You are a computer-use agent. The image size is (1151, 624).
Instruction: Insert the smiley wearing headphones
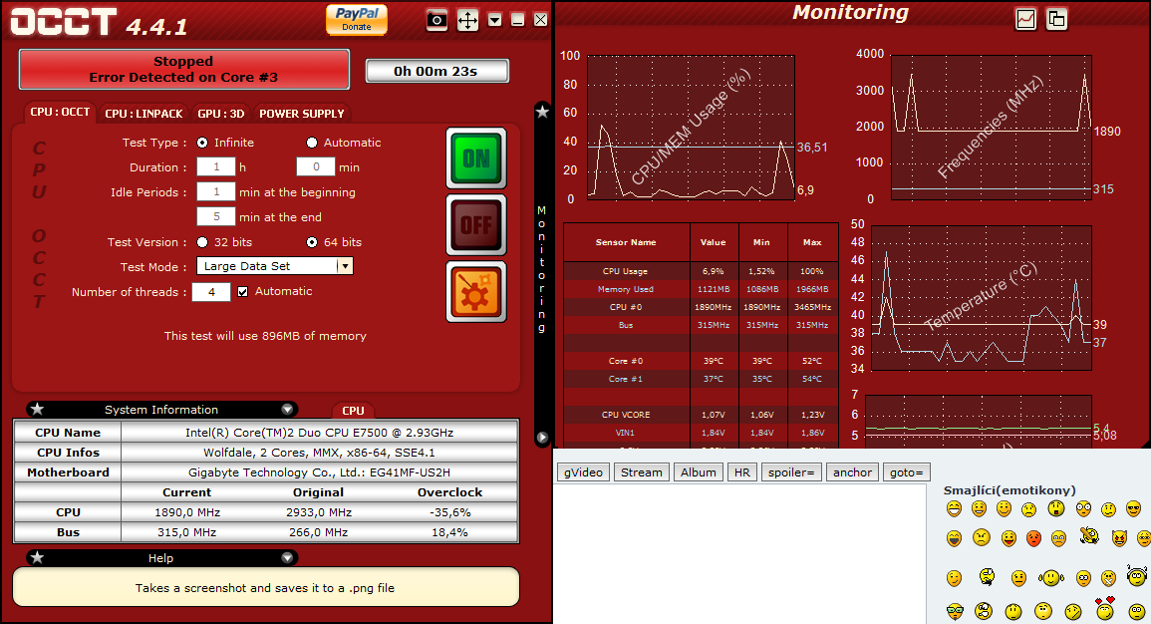pos(1137,575)
